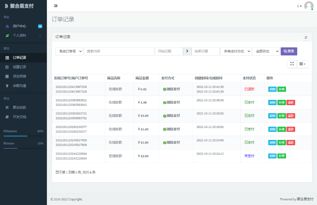317x205 pixels.
Task: Open the 全部状态 status dropdown
Action: click(x=266, y=51)
